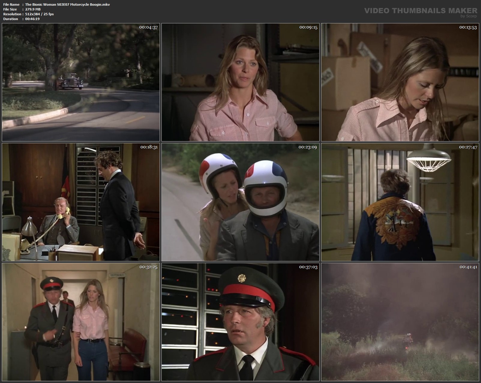Select the thumbnail at 00:23:09

tap(240, 202)
